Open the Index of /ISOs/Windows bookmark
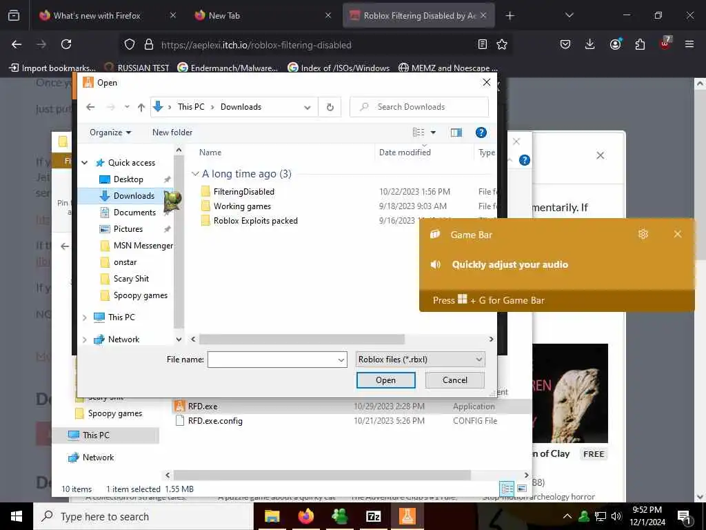Screen dimensions: 706x530 click(339, 68)
